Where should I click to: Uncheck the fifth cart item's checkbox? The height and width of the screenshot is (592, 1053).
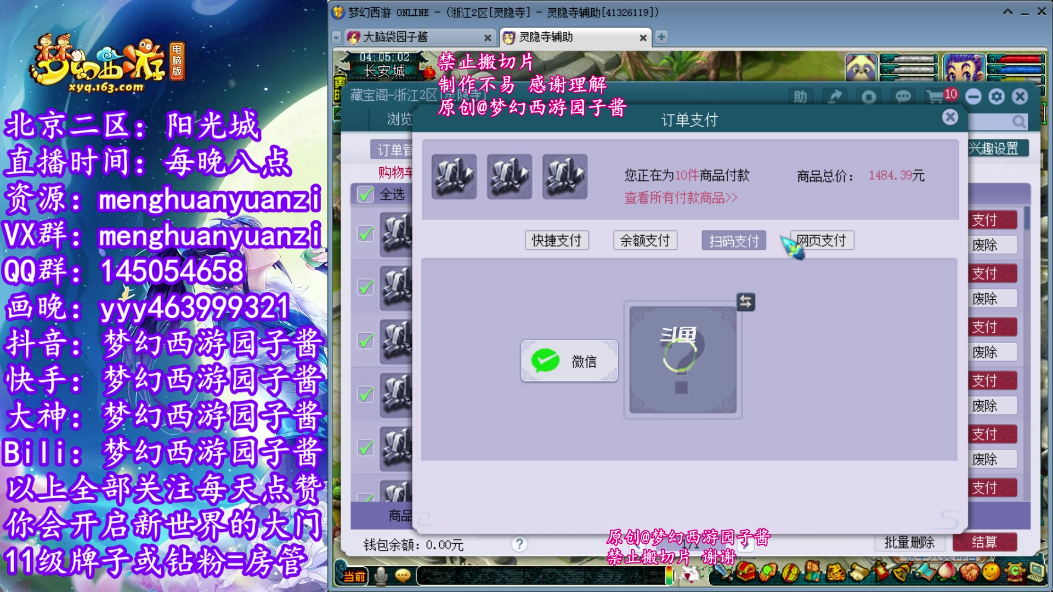click(365, 448)
